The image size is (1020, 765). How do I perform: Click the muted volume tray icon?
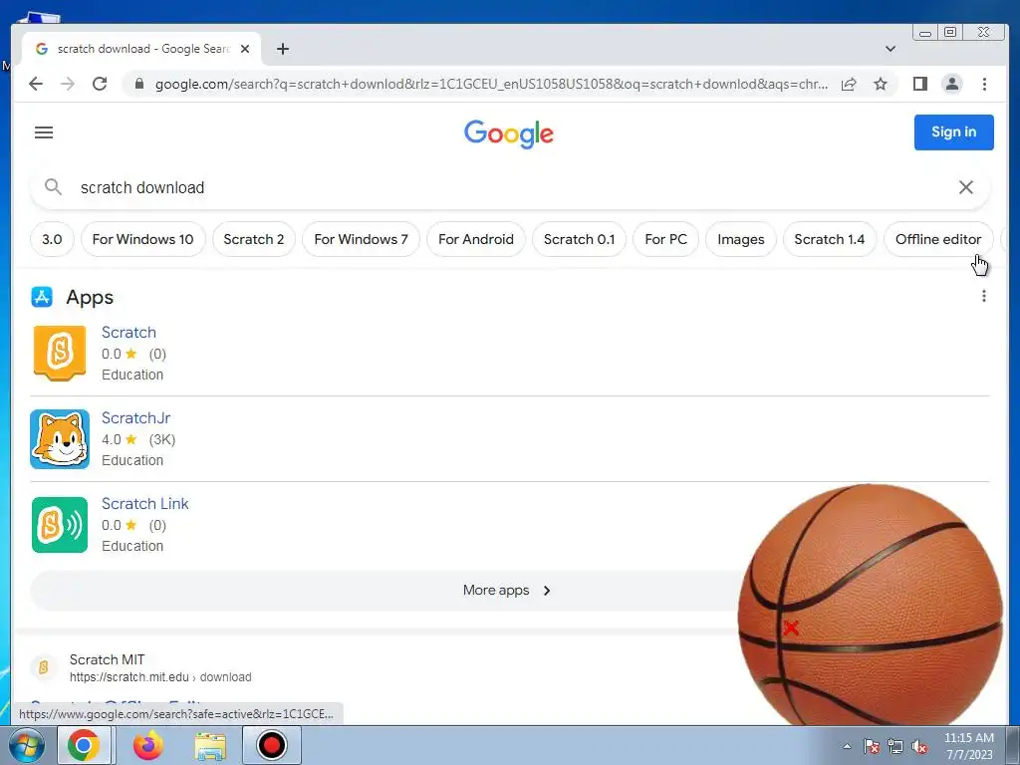(919, 746)
